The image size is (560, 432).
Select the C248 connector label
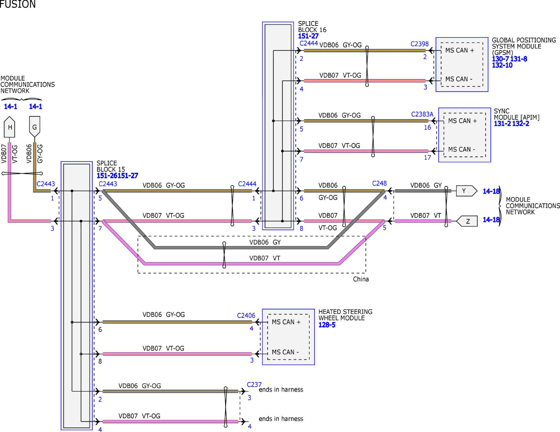(x=379, y=183)
